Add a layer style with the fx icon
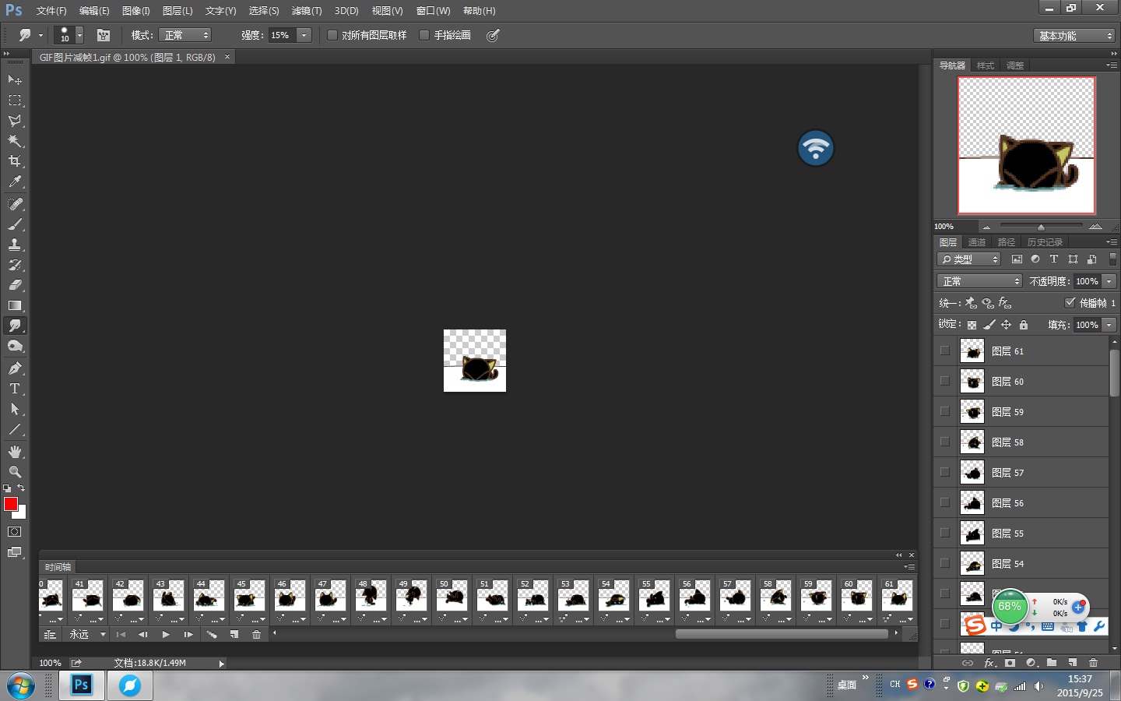 coord(989,663)
